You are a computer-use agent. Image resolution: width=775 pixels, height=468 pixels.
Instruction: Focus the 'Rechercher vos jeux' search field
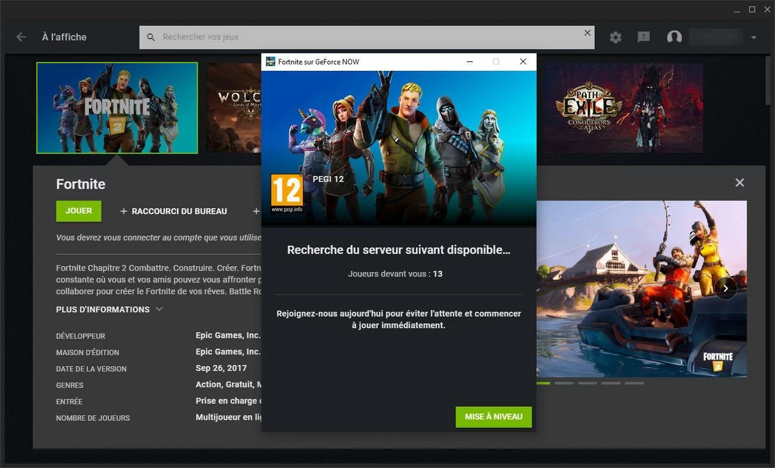(367, 37)
